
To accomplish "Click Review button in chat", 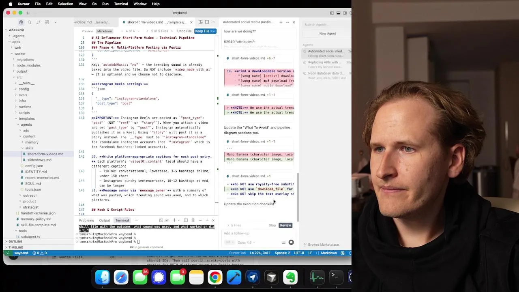I will 285,225.
